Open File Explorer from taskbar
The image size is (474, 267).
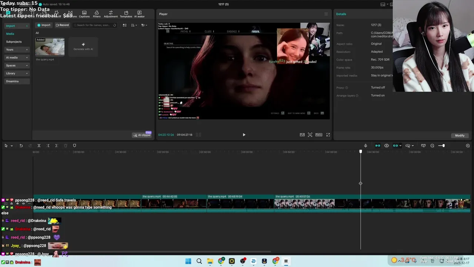point(210,261)
